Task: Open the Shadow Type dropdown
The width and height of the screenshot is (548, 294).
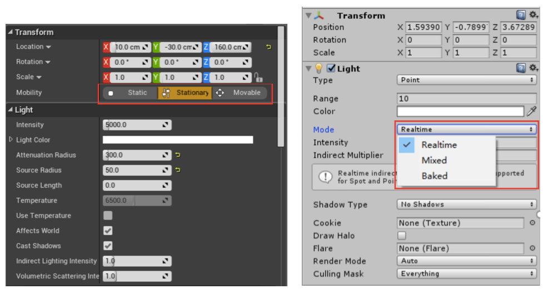Action: point(467,205)
